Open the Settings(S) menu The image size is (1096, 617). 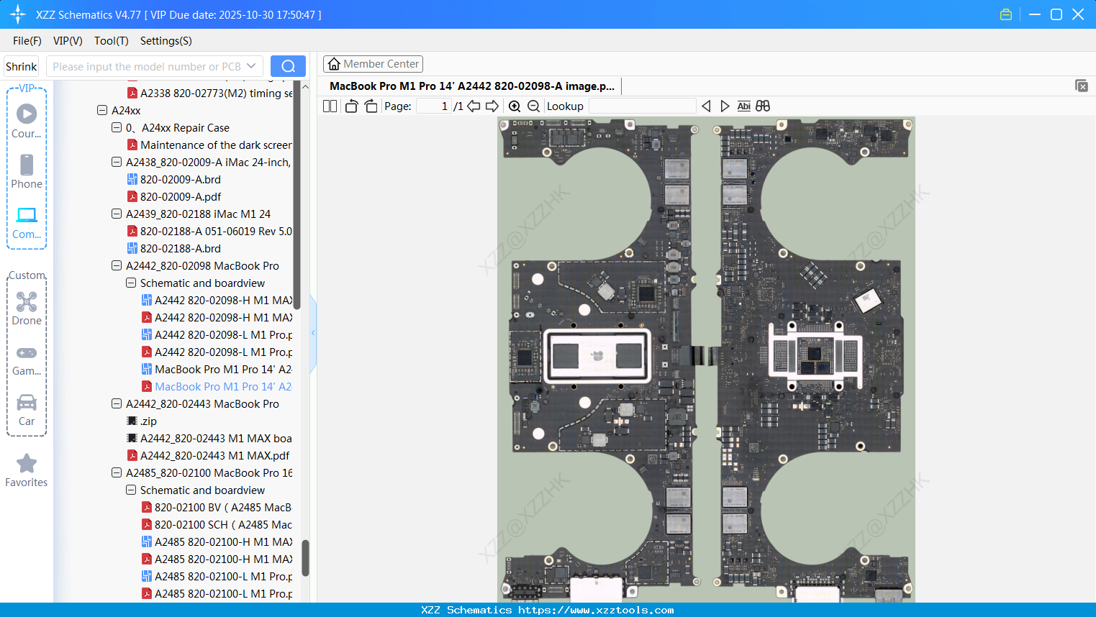tap(166, 41)
